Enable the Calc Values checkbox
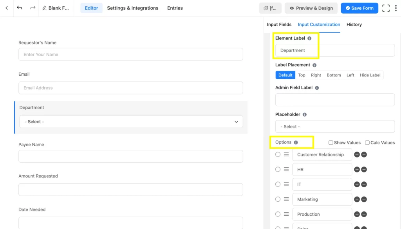This screenshot has height=229, width=401. point(367,142)
